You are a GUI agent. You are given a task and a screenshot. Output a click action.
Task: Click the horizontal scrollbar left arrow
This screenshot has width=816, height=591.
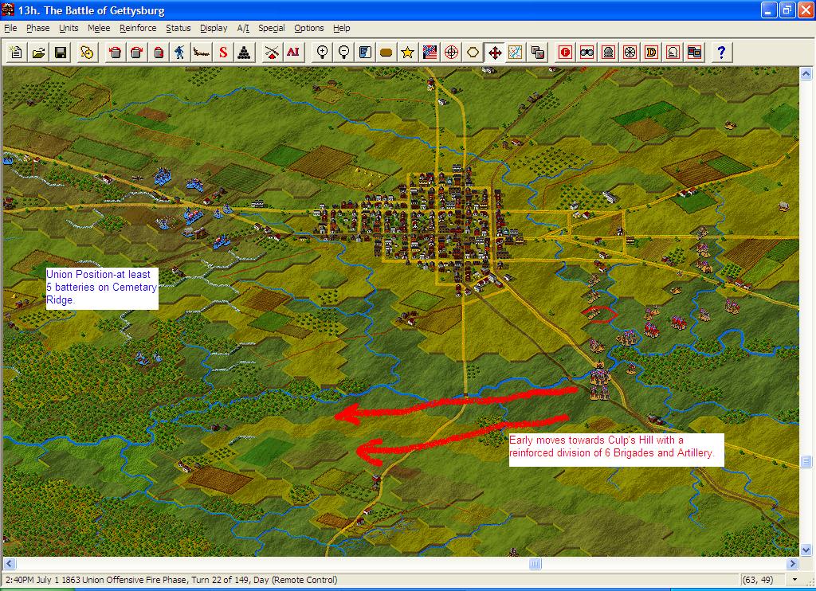pos(10,563)
